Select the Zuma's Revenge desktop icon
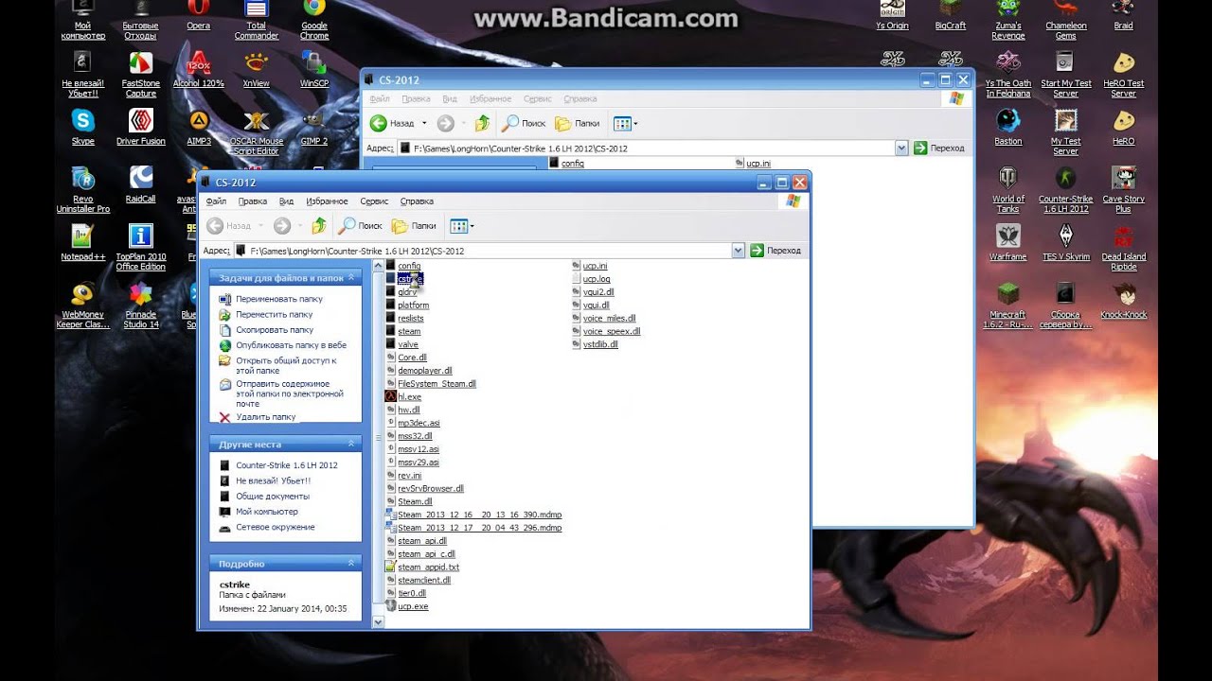Screen dimensions: 1212x681 [1008, 21]
